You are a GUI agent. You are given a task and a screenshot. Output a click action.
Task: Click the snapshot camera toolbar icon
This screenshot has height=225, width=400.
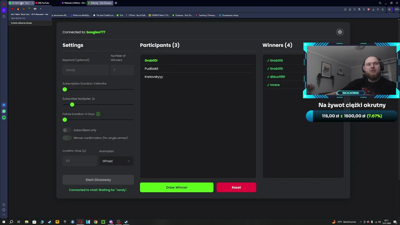pos(350,9)
